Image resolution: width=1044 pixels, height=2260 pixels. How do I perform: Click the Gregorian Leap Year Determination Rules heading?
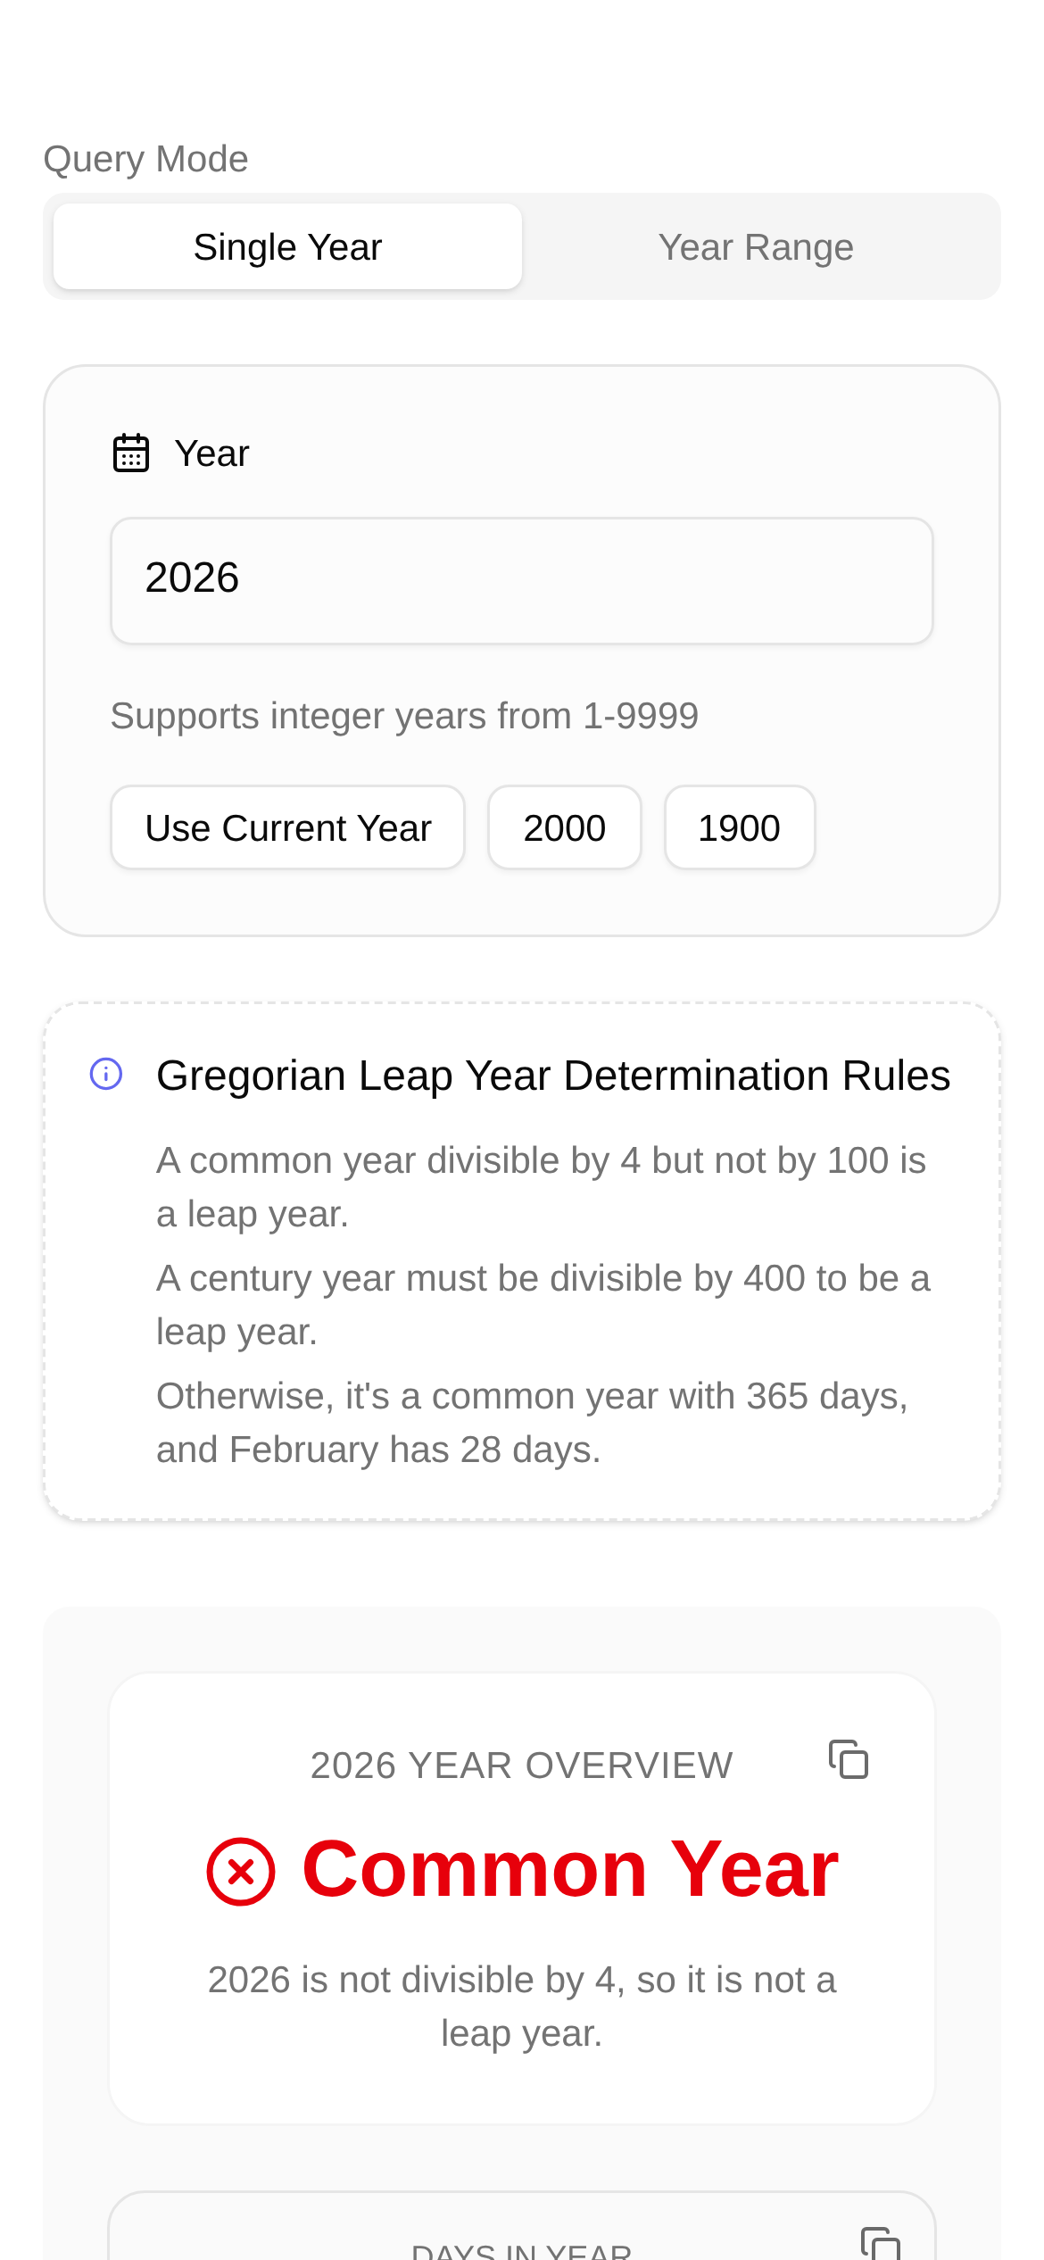coord(553,1076)
